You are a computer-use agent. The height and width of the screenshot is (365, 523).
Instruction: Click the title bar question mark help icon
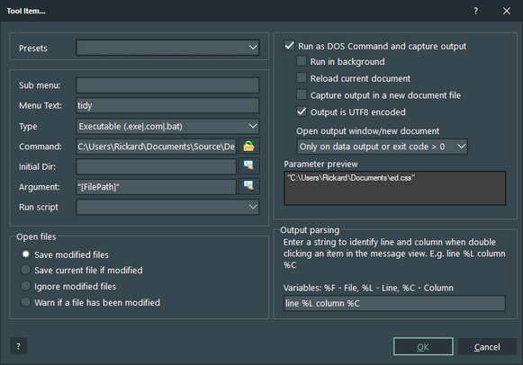coord(476,11)
